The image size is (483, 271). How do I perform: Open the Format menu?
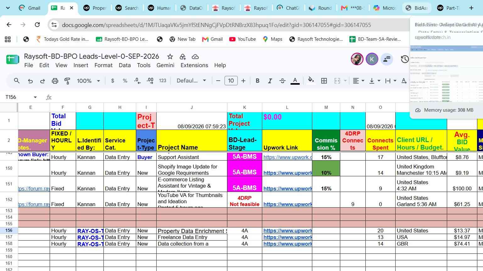click(103, 65)
